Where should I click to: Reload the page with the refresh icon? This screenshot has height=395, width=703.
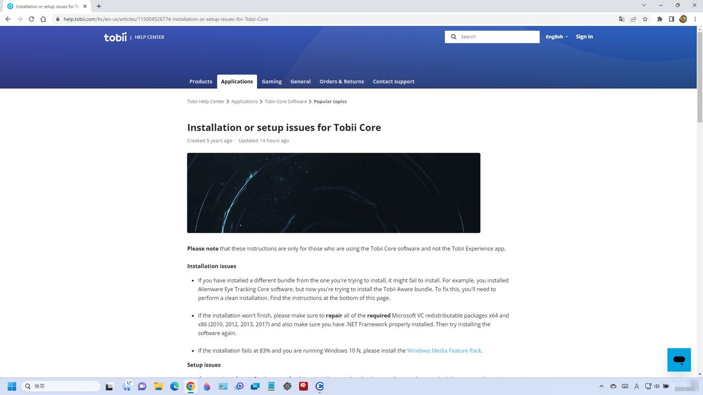tap(31, 19)
